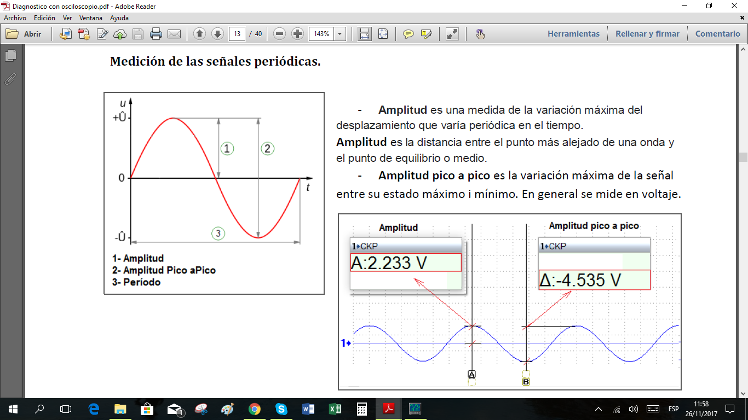
Task: Click the send and track cloud icon
Action: (x=120, y=33)
